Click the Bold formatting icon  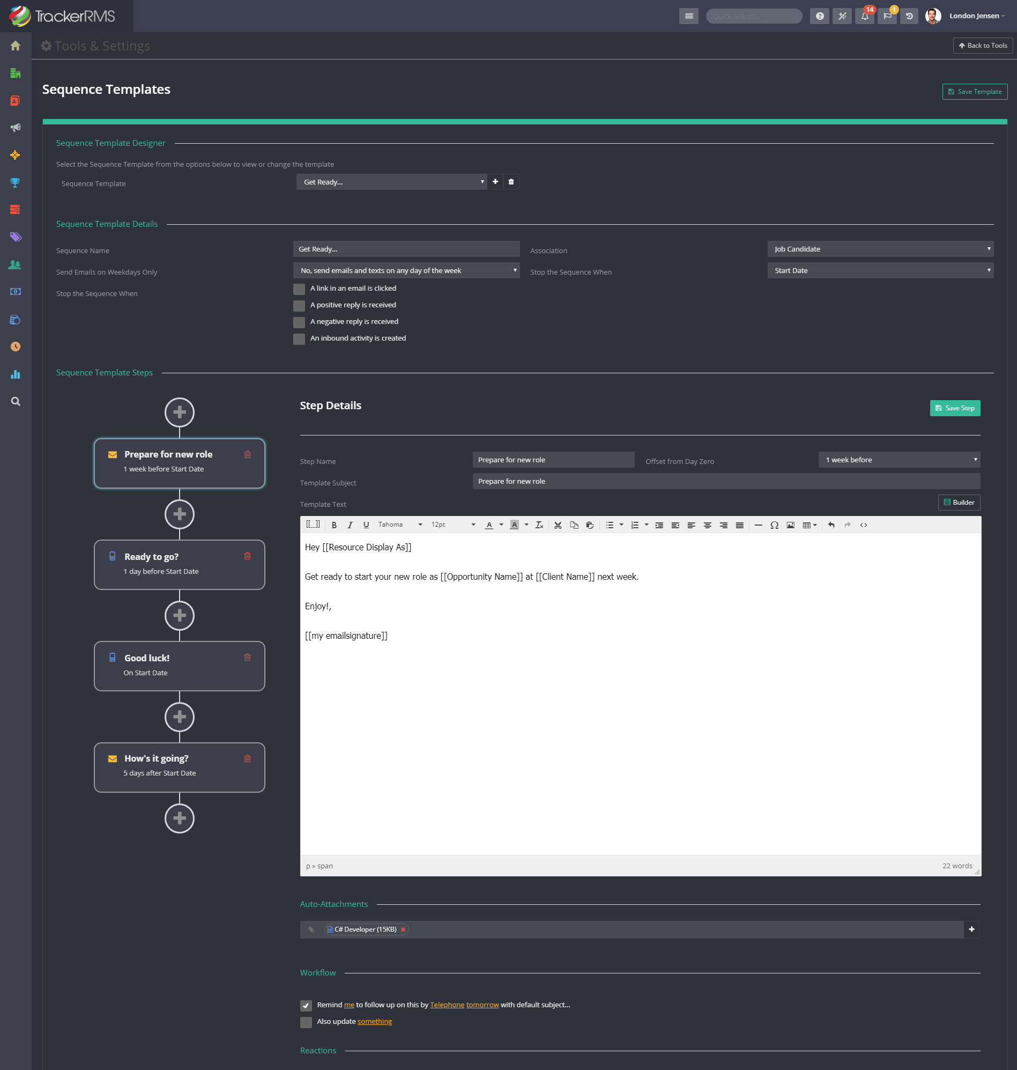coord(334,525)
